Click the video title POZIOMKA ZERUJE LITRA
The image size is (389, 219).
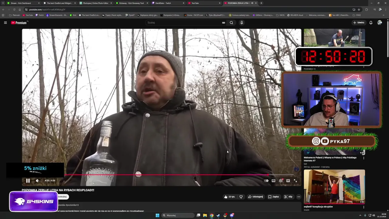(x=58, y=190)
